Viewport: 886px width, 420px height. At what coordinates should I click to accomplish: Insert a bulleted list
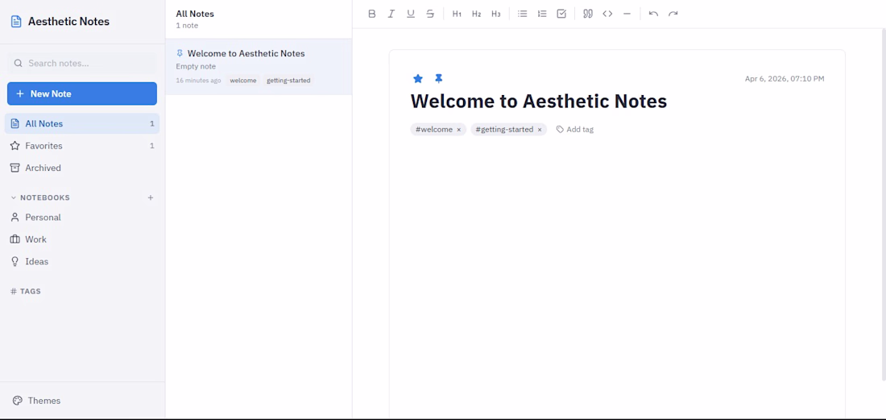click(x=523, y=14)
